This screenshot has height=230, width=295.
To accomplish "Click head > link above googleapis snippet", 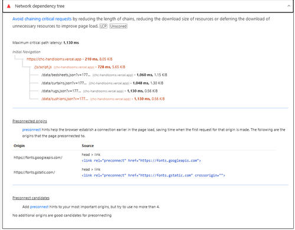I will coord(91,155).
